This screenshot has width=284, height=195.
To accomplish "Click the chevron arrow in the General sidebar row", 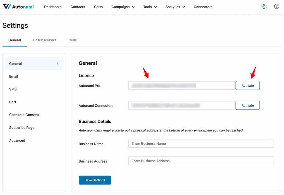I will click(57, 63).
